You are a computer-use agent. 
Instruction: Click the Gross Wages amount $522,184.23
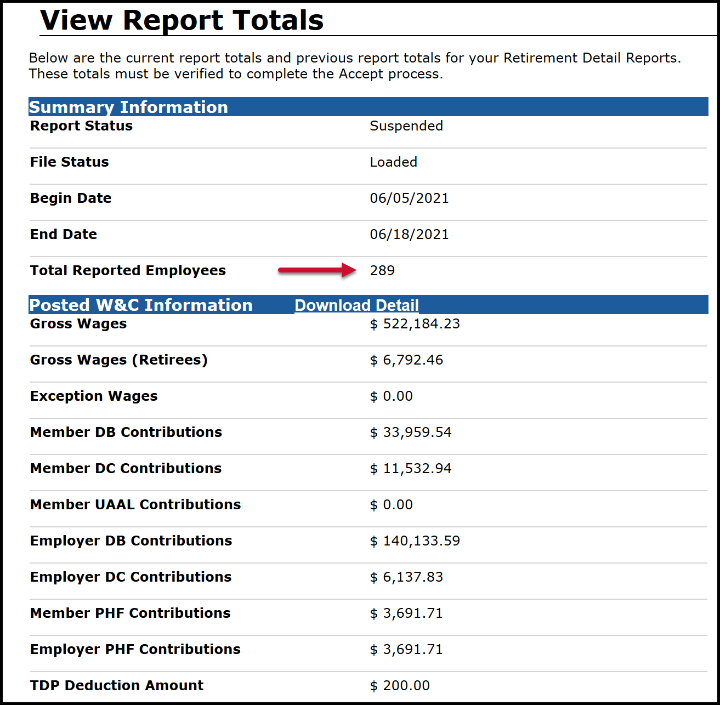point(415,324)
